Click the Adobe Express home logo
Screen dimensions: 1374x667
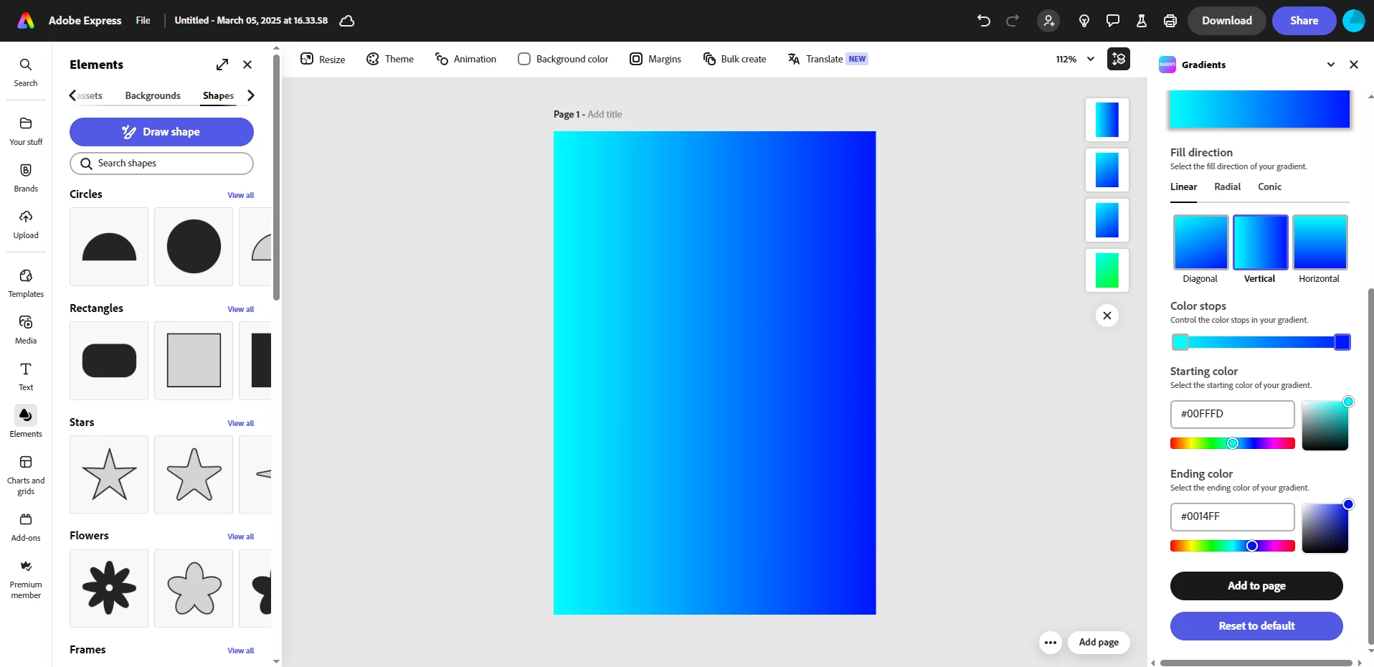click(26, 21)
